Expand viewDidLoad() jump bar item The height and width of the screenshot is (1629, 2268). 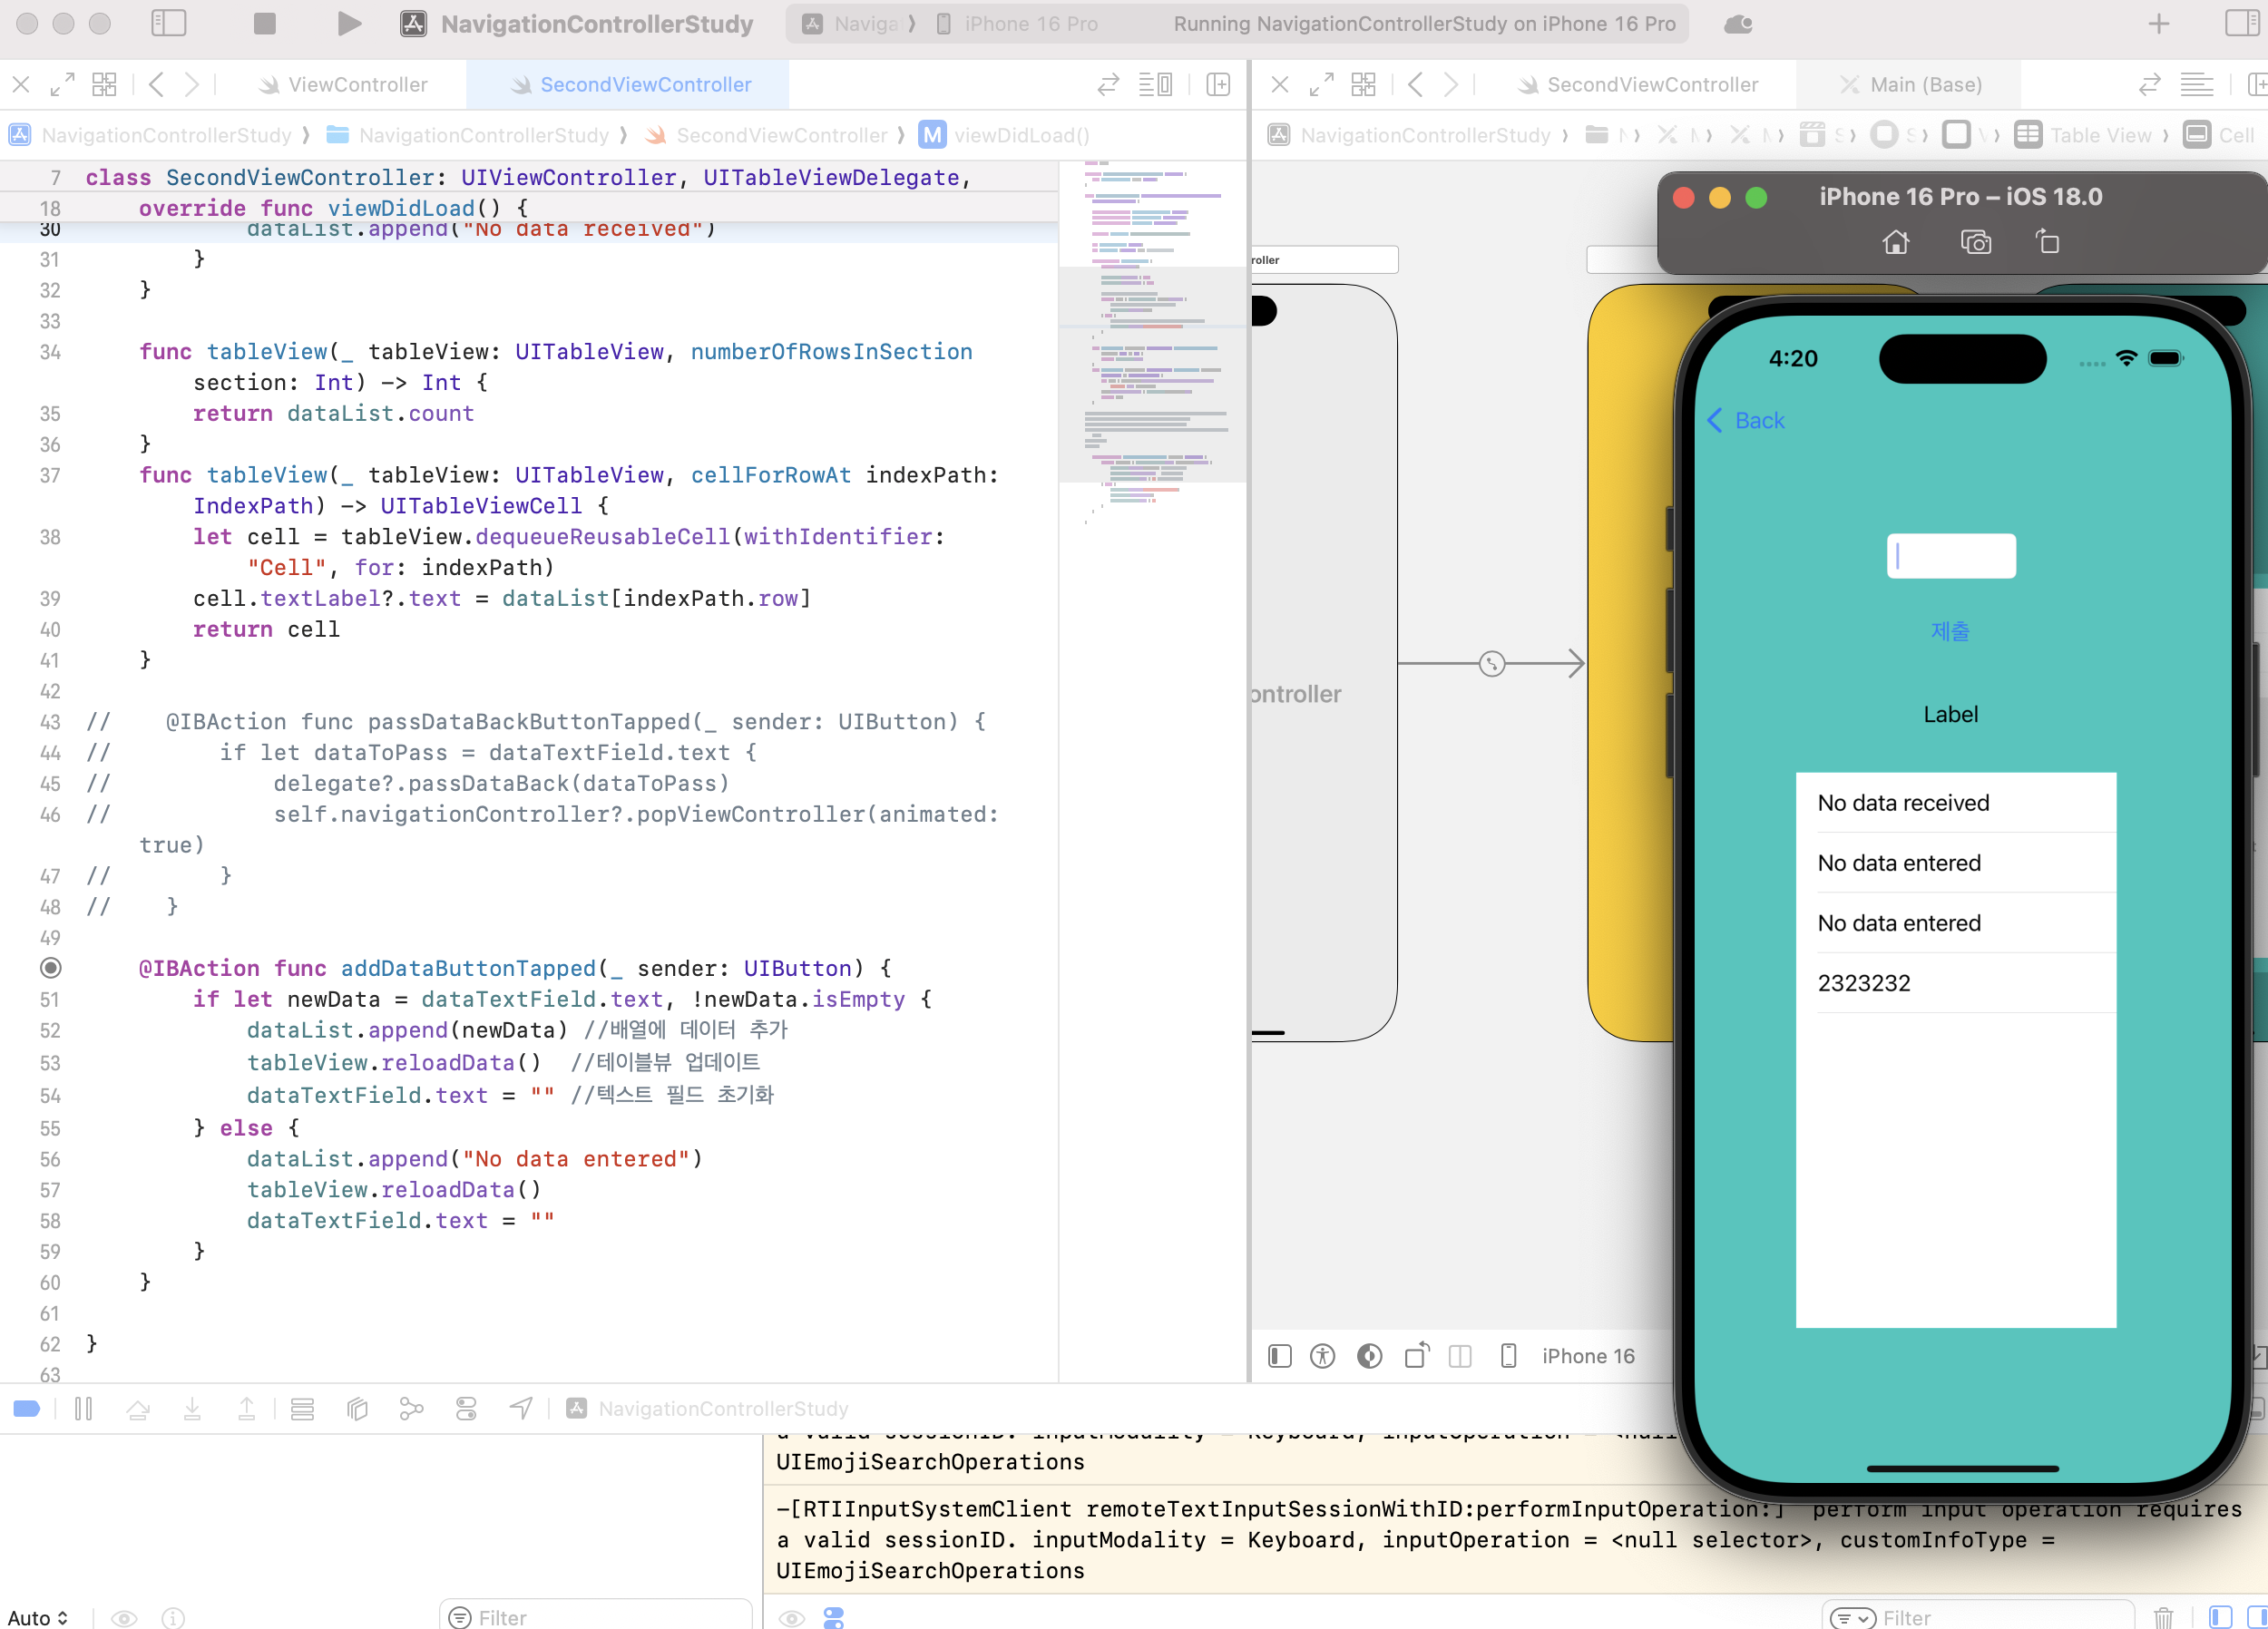tap(1020, 135)
